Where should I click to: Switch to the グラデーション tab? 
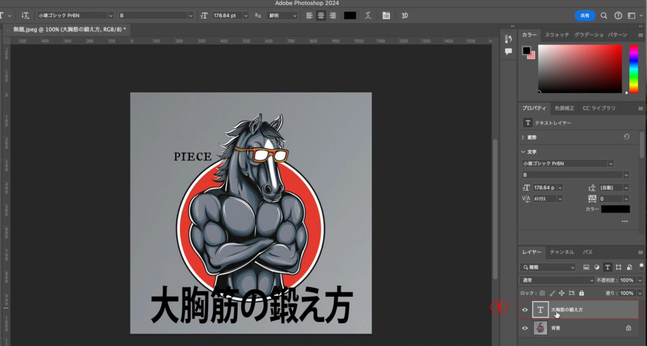point(589,35)
